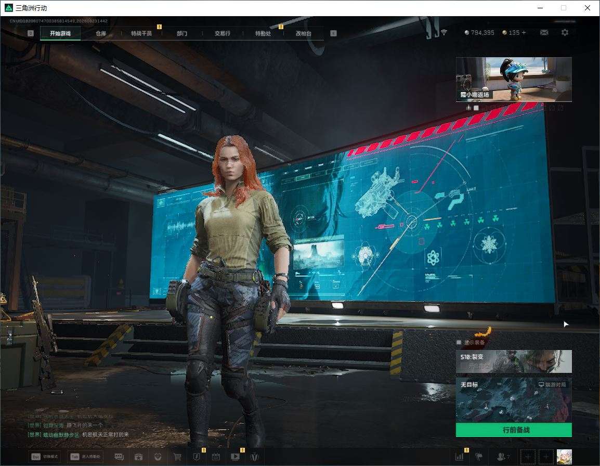Open the mail envelope icon
Viewport: 600px width, 466px height.
coord(544,33)
